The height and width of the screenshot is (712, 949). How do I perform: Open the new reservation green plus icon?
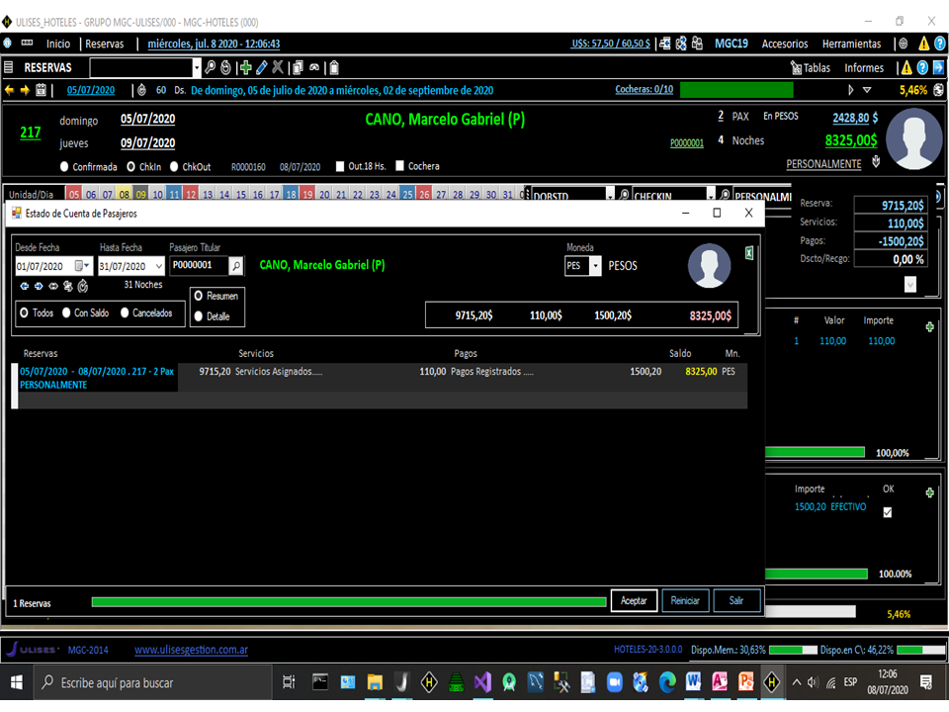[x=246, y=67]
